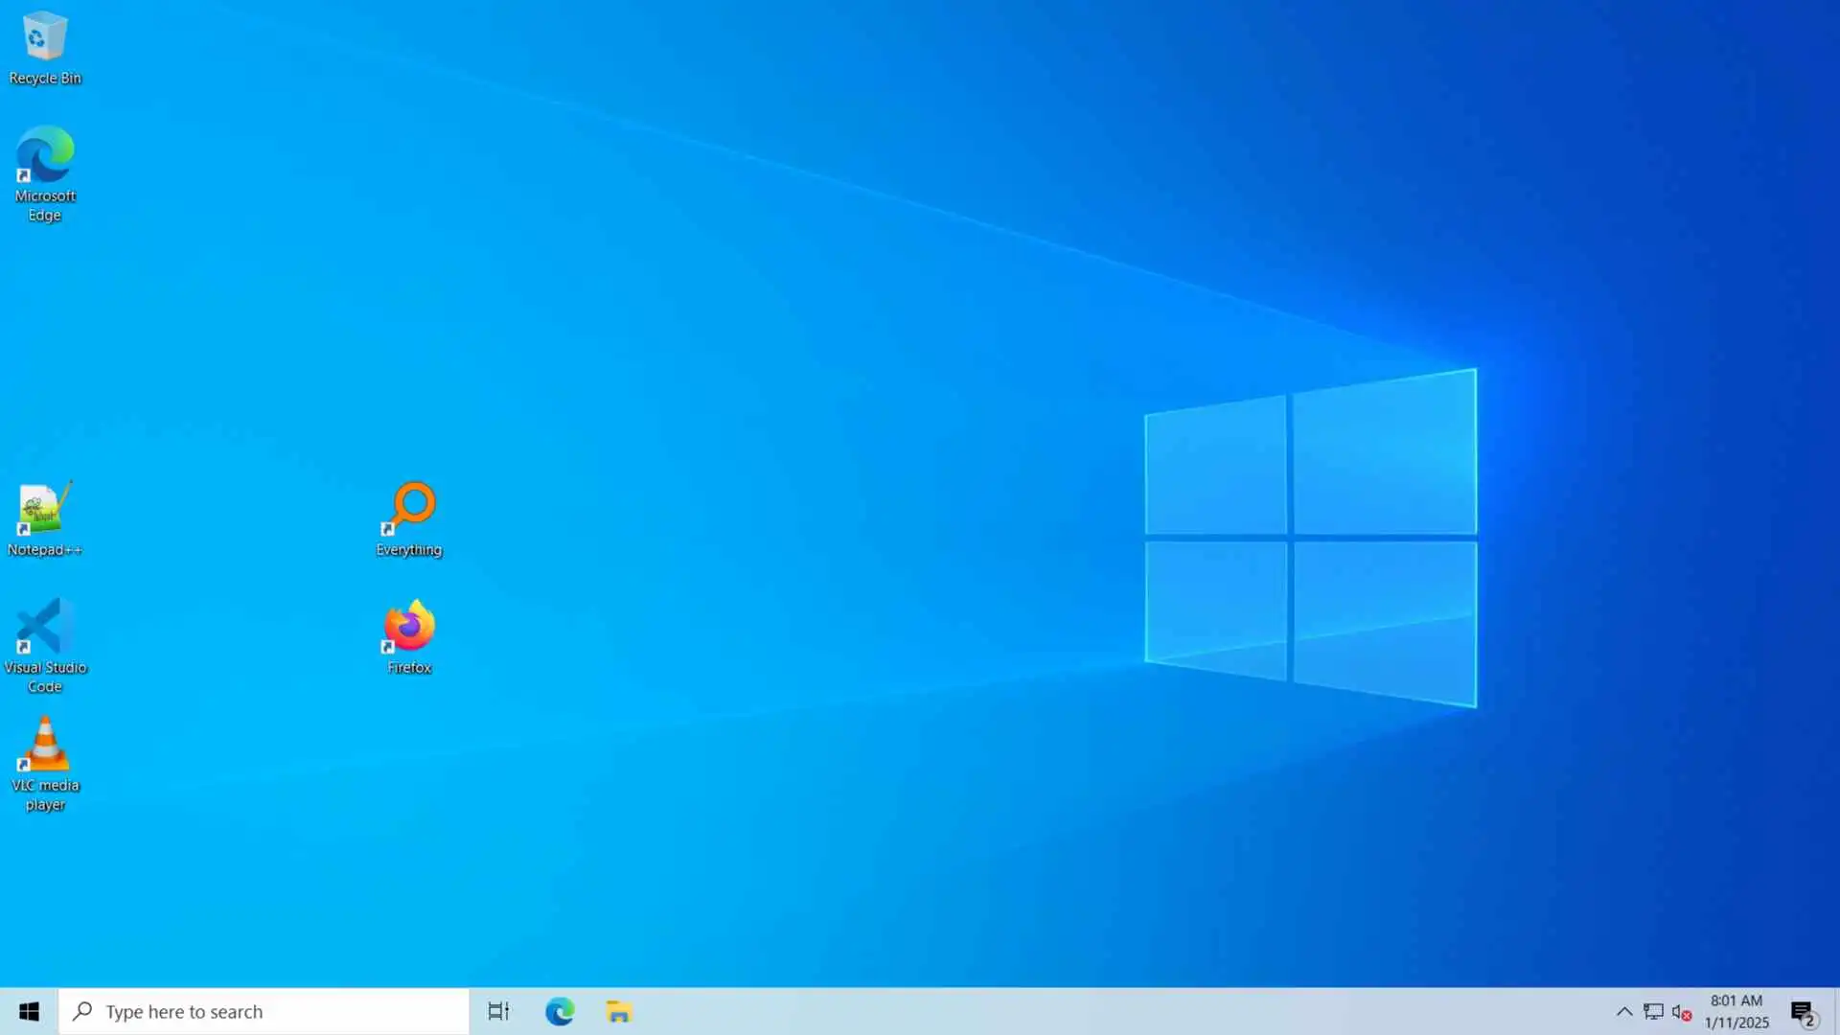This screenshot has height=1035, width=1840.
Task: Open File Explorer from the taskbar
Action: coord(619,1011)
